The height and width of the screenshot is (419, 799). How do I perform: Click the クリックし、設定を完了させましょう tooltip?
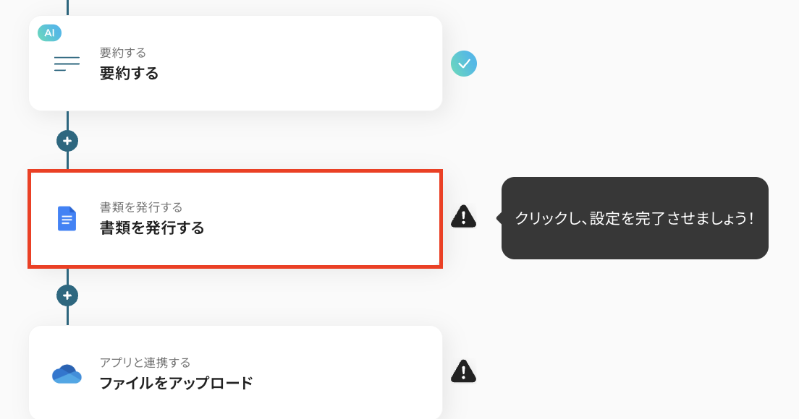click(635, 218)
